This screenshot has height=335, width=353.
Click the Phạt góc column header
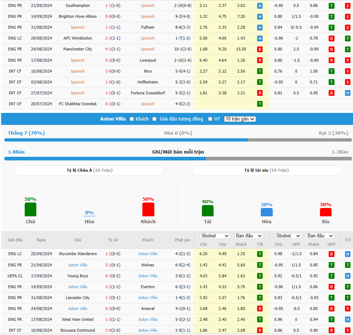click(x=183, y=240)
